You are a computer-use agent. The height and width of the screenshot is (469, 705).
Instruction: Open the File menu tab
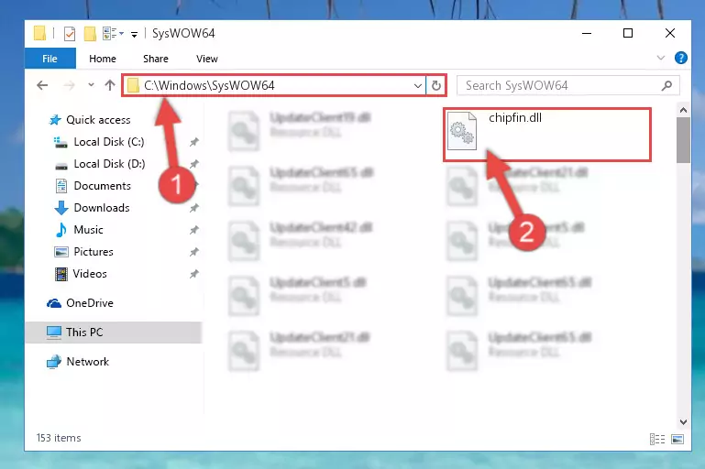[x=50, y=59]
